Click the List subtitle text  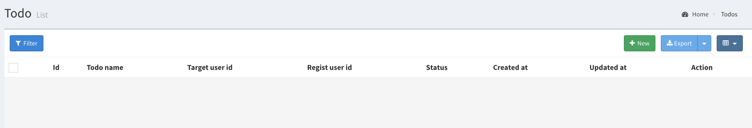point(42,15)
